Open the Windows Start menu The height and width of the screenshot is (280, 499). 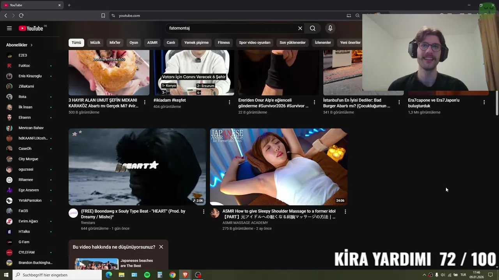pos(6,275)
